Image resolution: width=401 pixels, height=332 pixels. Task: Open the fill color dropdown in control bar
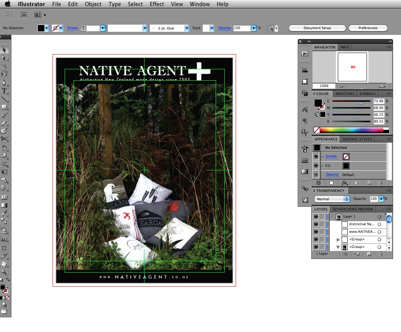pyautogui.click(x=47, y=28)
